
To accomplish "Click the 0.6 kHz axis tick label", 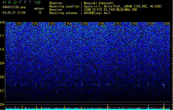I will click(2, 105).
